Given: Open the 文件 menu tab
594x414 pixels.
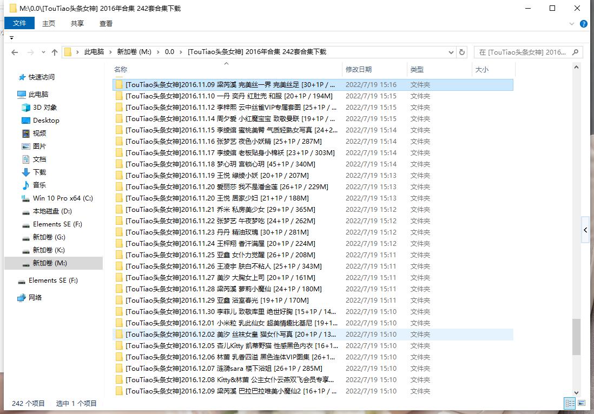Looking at the screenshot, I should pyautogui.click(x=19, y=23).
